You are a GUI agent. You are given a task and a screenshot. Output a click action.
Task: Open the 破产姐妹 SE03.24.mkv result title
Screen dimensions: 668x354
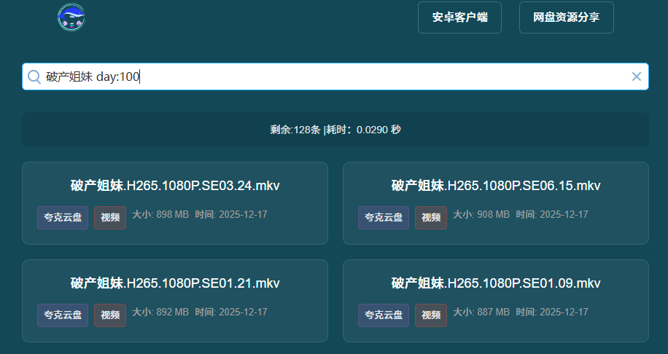tap(175, 186)
